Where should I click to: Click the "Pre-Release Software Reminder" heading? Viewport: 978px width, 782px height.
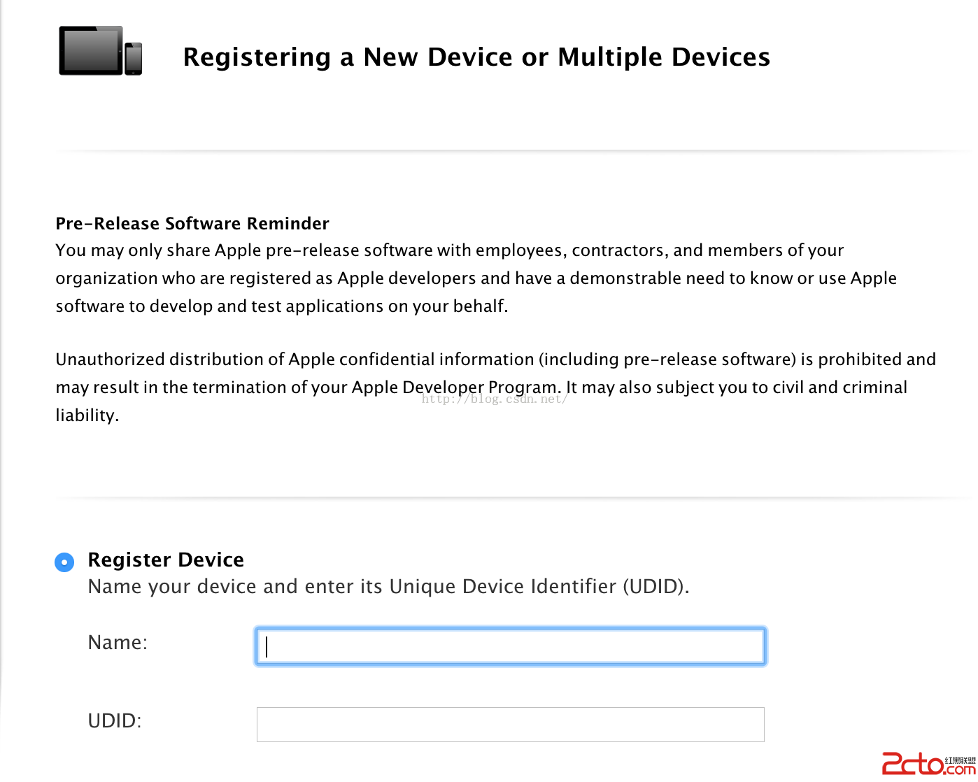click(192, 223)
